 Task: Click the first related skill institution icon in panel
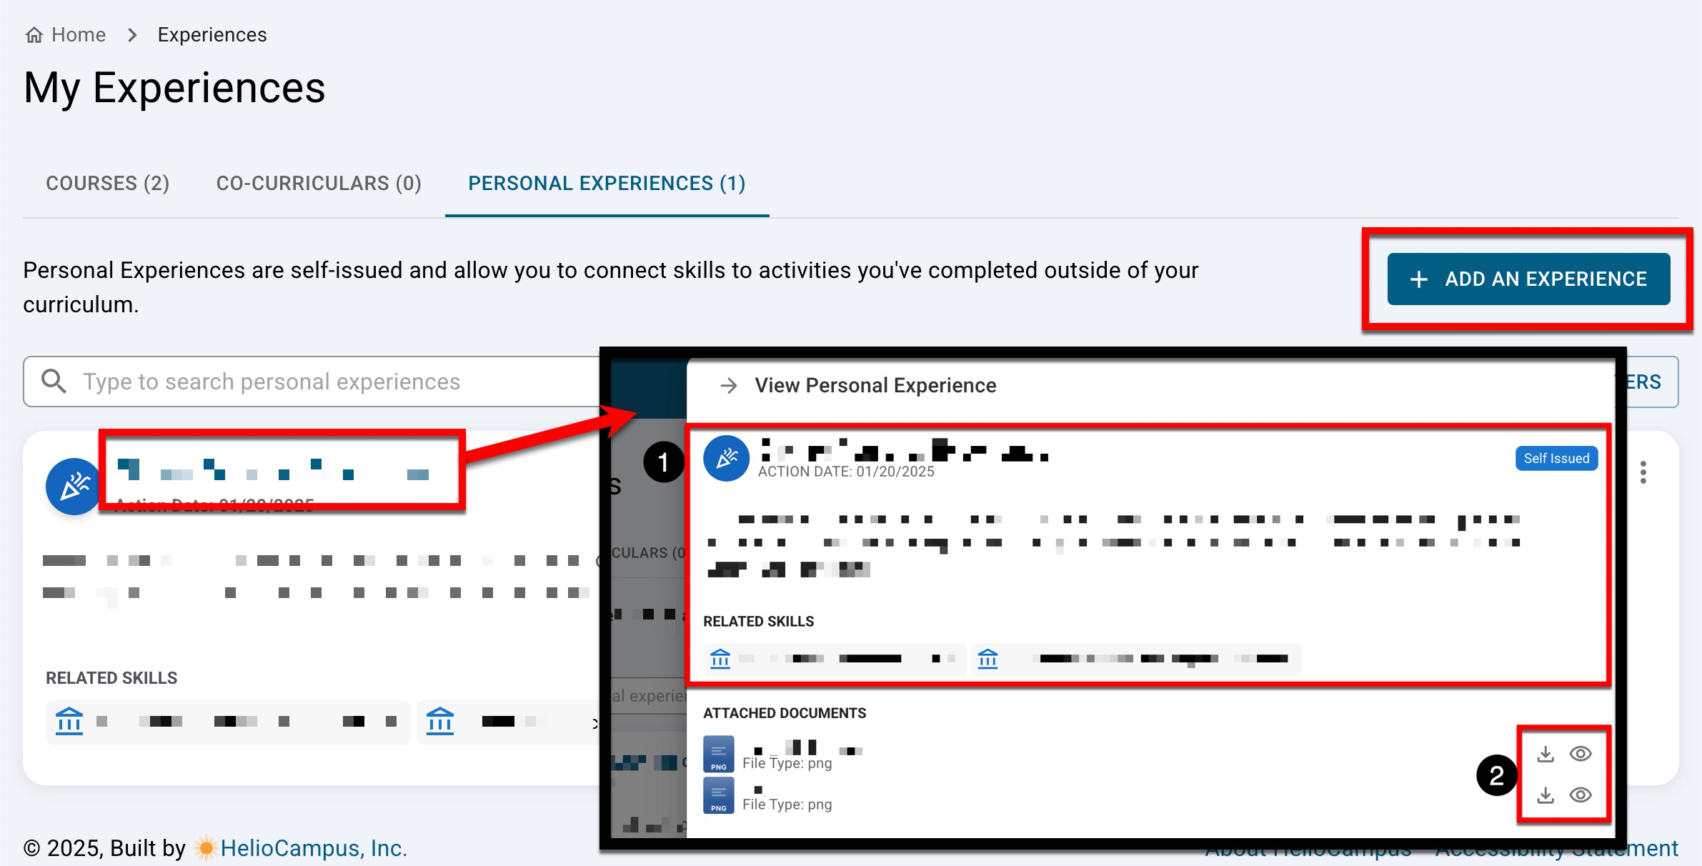click(720, 658)
